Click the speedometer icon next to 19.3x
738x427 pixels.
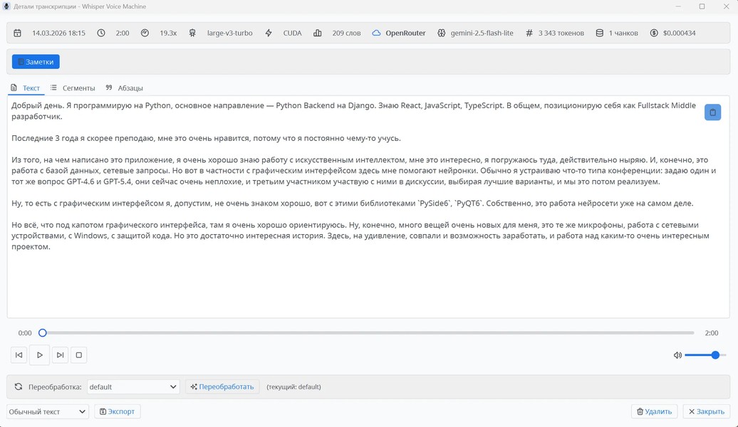pos(145,33)
